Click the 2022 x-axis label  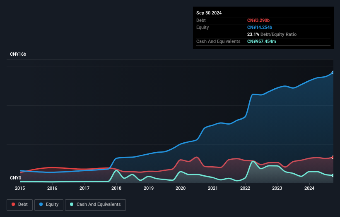click(245, 188)
